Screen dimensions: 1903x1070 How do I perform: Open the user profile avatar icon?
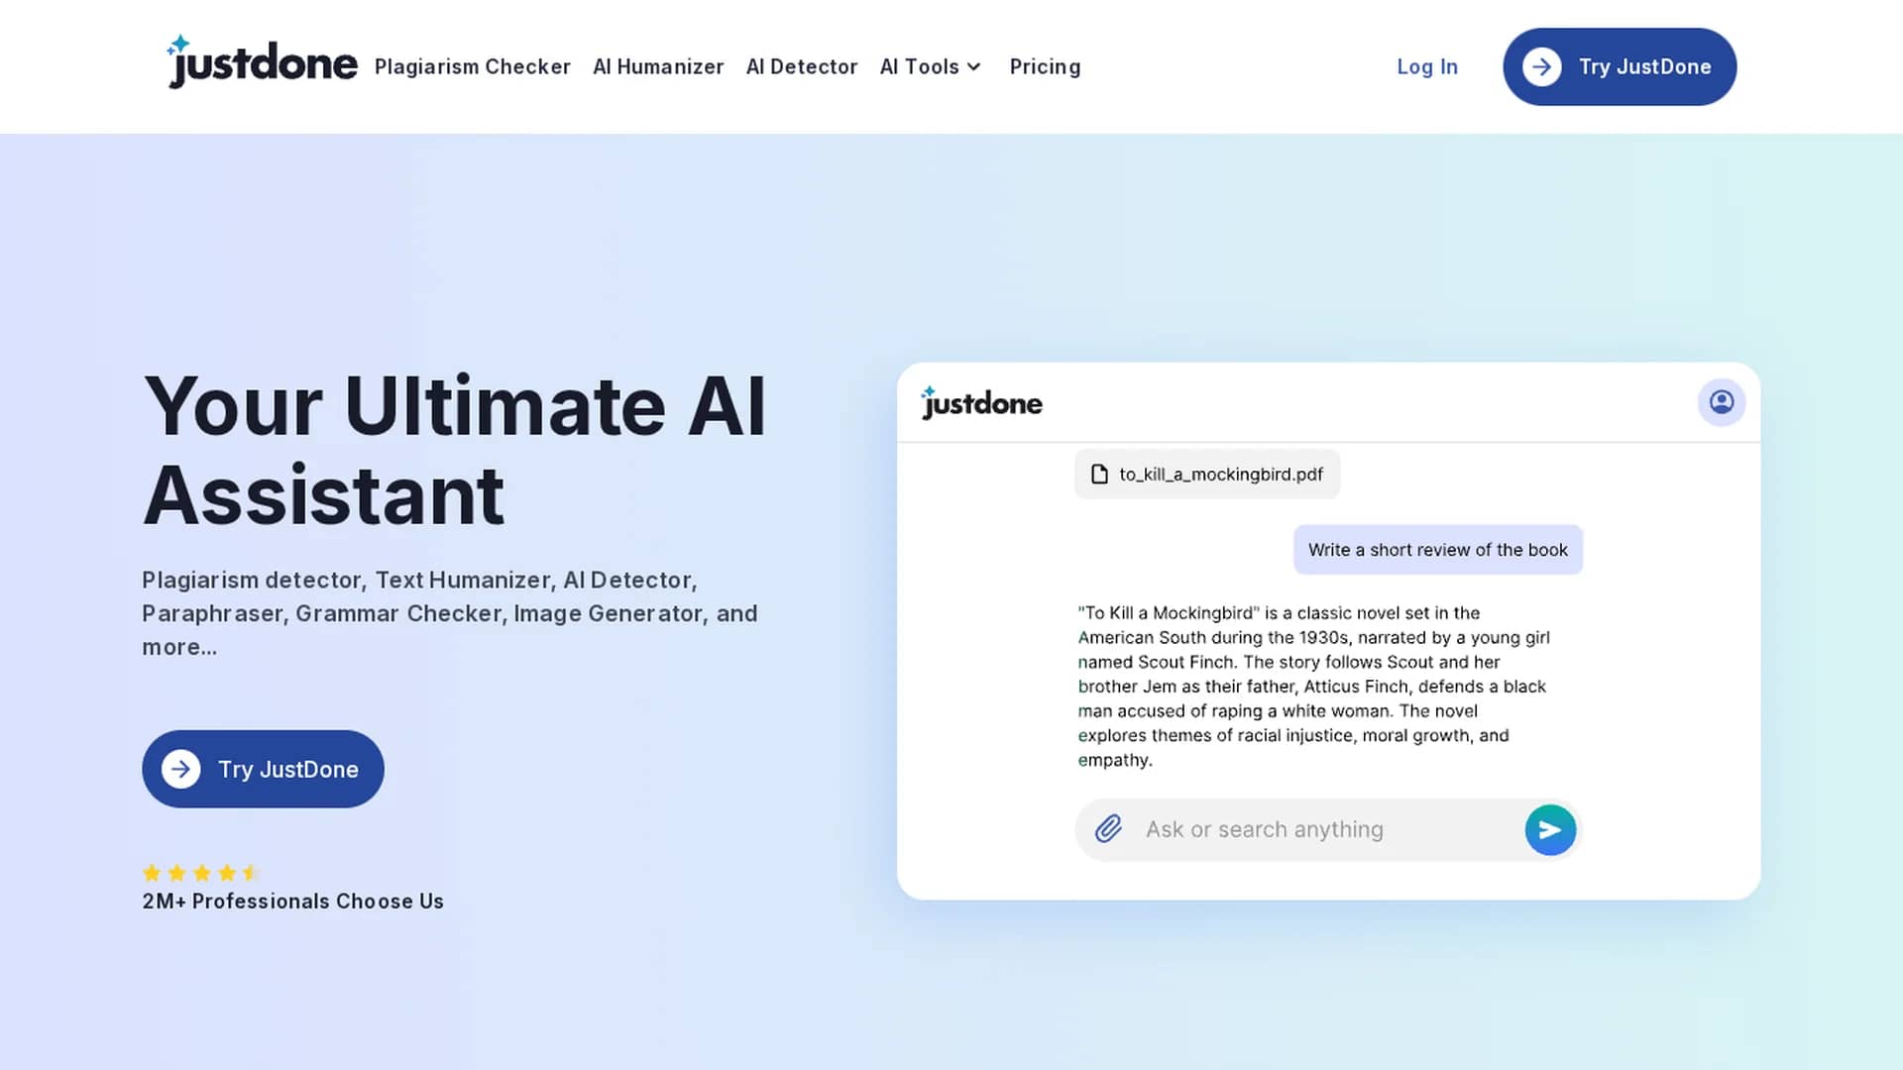pos(1722,402)
